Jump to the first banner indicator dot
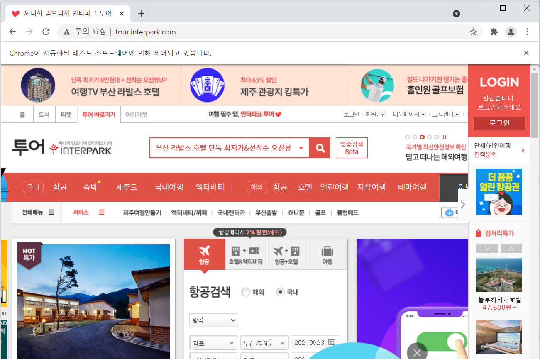The width and height of the screenshot is (540, 359). [407, 137]
